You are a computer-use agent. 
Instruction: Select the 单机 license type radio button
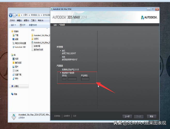pyautogui.click(x=60, y=51)
